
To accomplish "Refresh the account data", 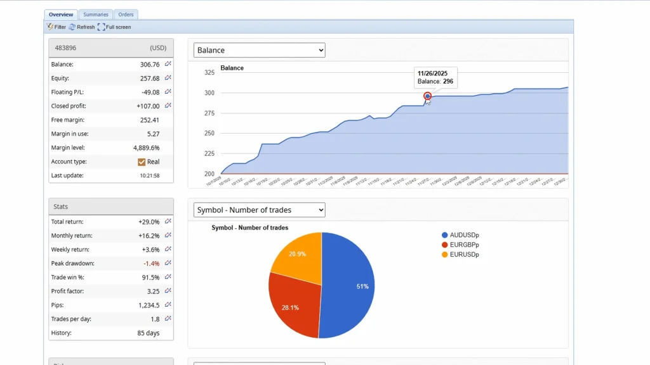I will [x=72, y=27].
